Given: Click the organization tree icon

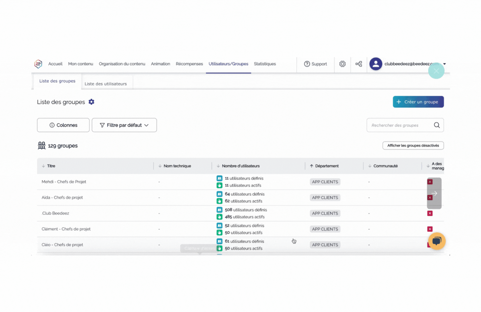Looking at the screenshot, I should coord(359,64).
